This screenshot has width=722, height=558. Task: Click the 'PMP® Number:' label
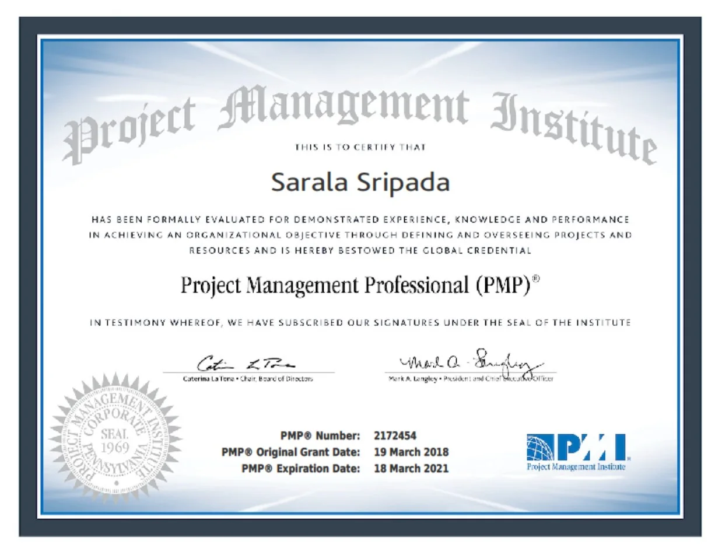(x=320, y=436)
